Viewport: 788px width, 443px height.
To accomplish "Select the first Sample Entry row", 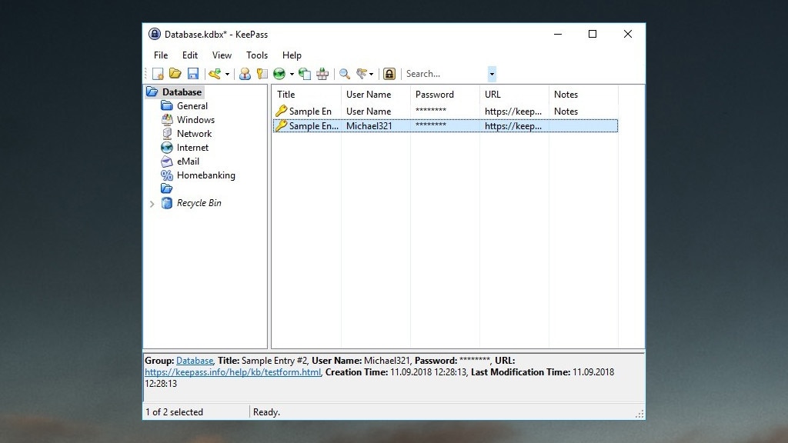I will click(x=446, y=111).
